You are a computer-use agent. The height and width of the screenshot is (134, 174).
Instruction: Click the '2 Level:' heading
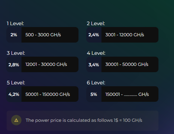96,23
